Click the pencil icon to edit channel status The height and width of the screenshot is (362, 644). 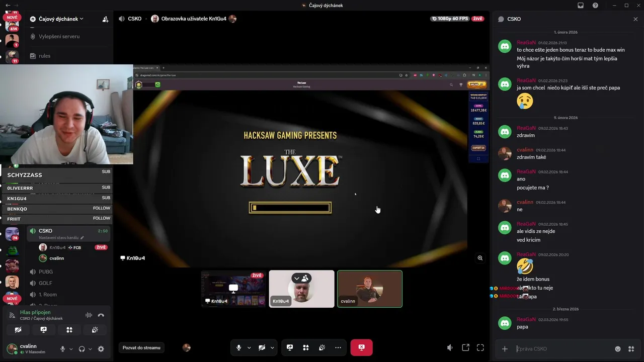tap(82, 238)
